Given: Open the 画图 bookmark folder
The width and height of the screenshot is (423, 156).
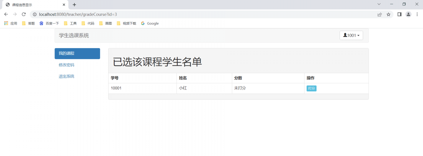Looking at the screenshot, I should (105, 23).
